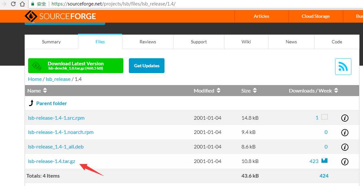Open info icon for lsb-release-1.4-1.src.rpm

(345, 118)
